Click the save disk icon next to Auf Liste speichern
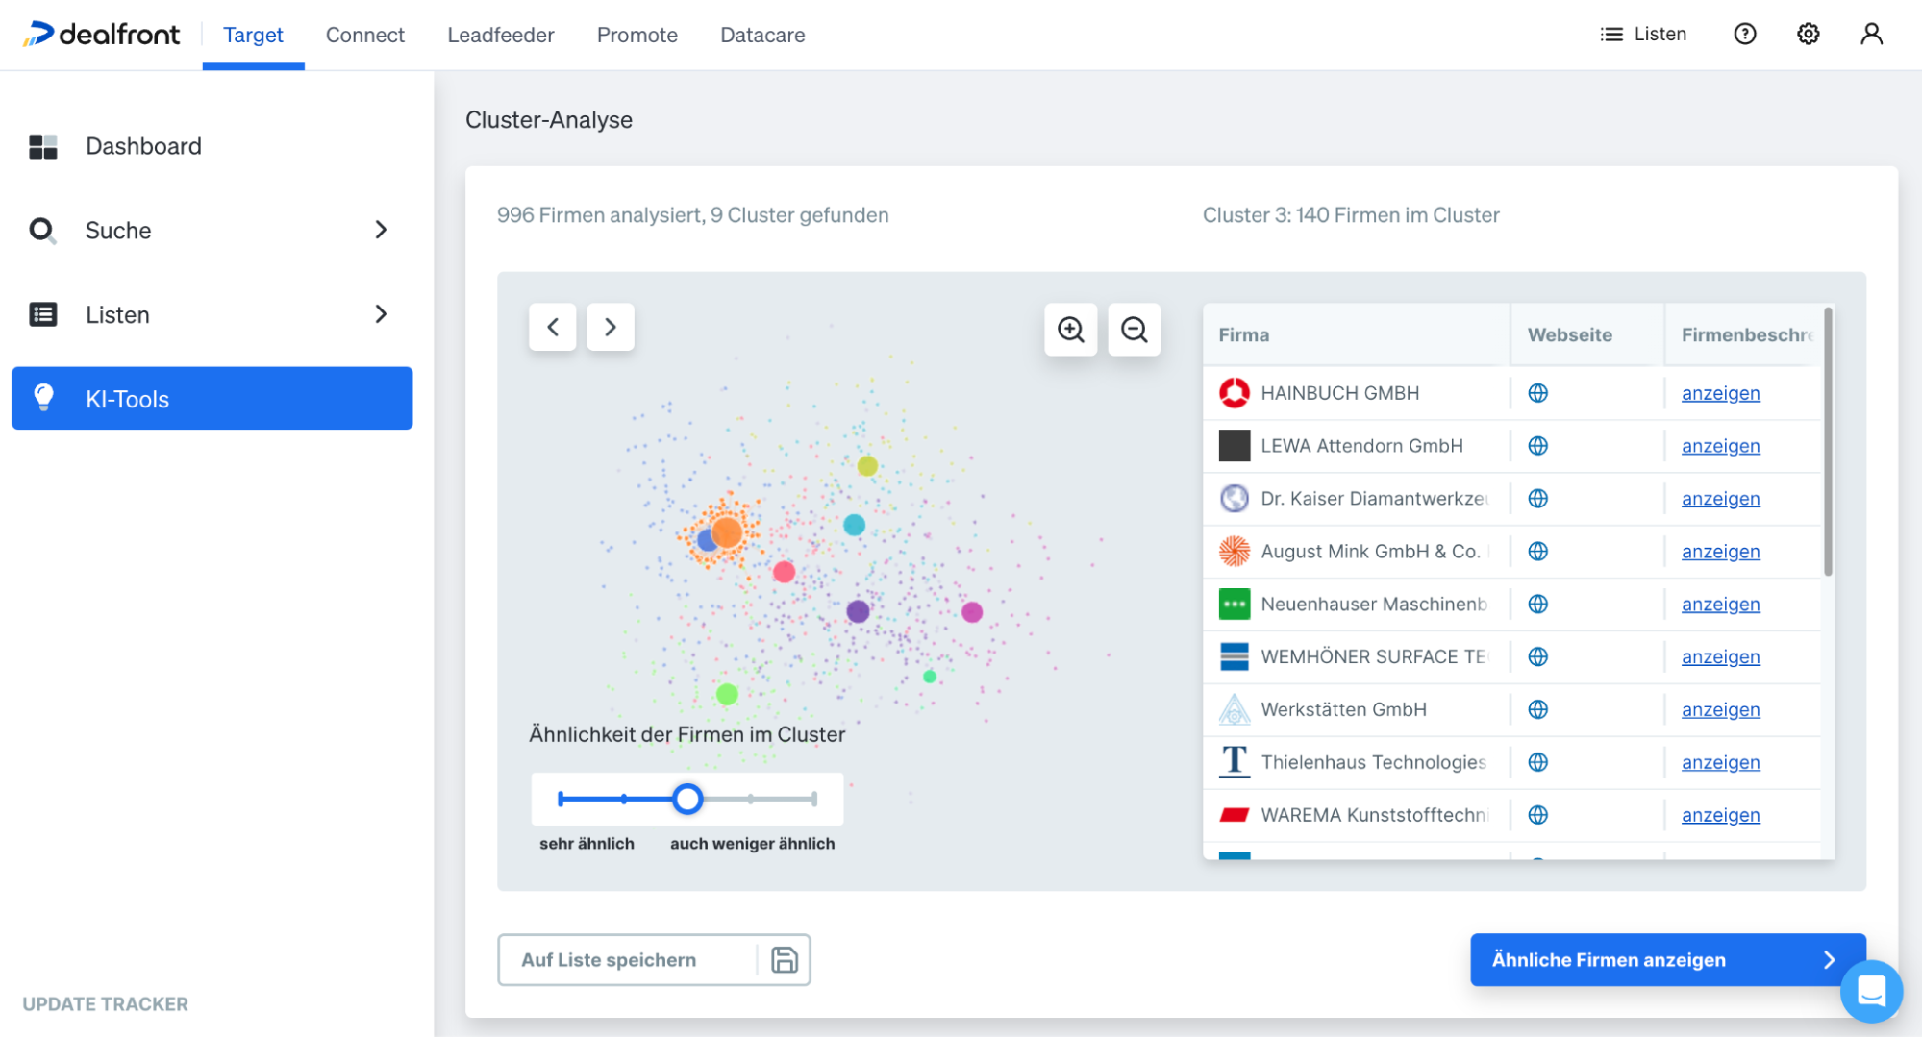 pyautogui.click(x=786, y=959)
